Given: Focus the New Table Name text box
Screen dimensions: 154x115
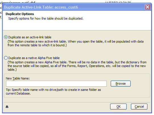Looking at the screenshot, I should pyautogui.click(x=56, y=84).
